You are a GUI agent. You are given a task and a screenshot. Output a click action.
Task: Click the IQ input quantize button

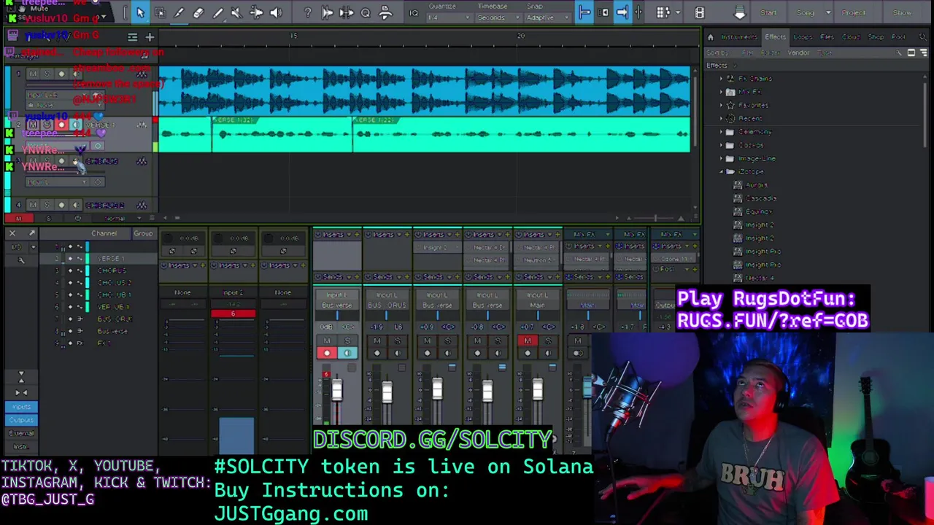(x=414, y=12)
